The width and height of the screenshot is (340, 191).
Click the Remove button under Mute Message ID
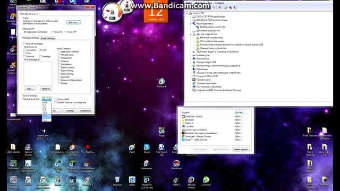point(46,89)
